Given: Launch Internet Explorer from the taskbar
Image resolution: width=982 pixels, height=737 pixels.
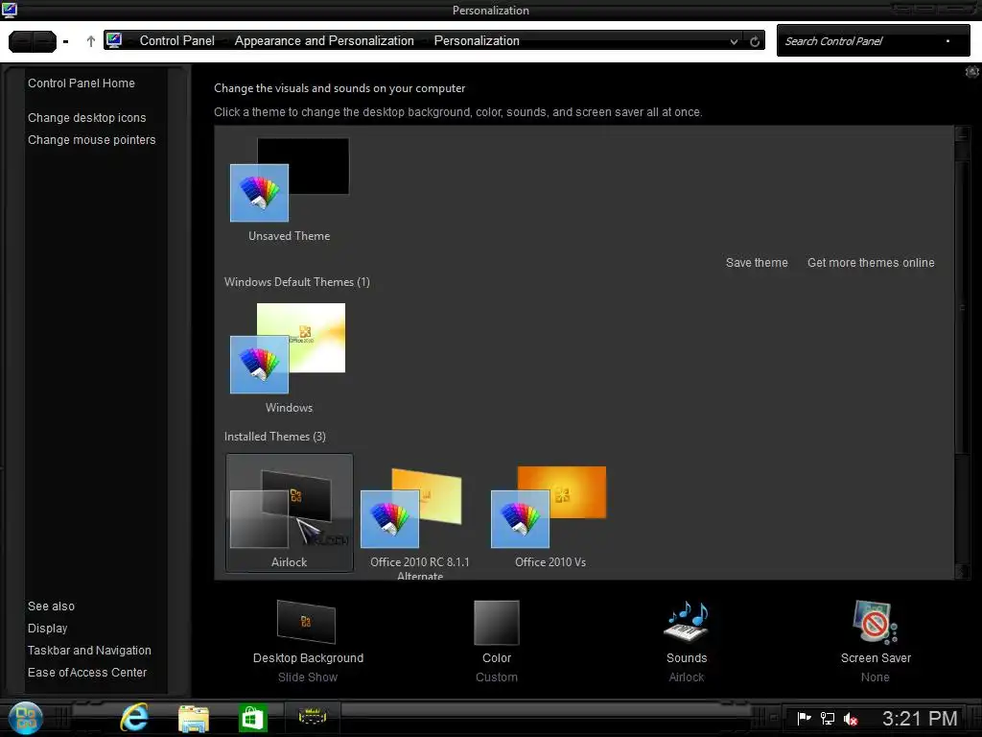Looking at the screenshot, I should (134, 718).
